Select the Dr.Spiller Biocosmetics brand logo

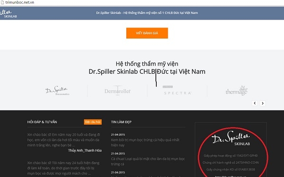(57, 90)
